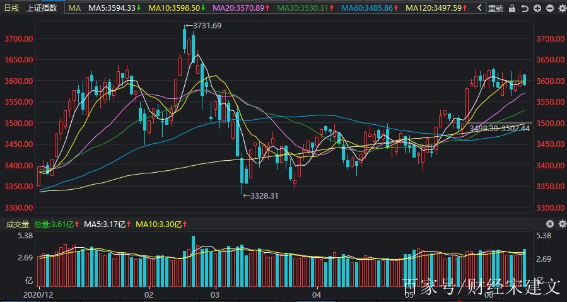This screenshot has width=567, height=302.
Task: Click the 上证指数 index name
Action: tap(42, 8)
